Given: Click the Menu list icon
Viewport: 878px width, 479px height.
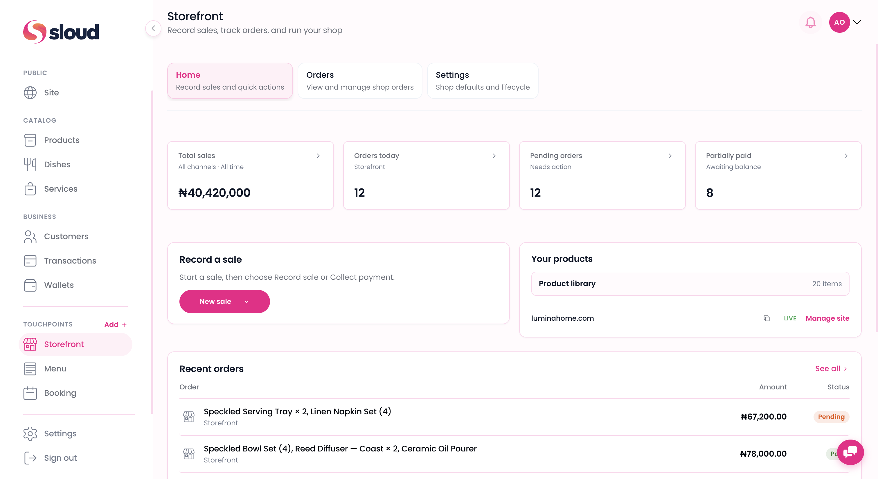Looking at the screenshot, I should [30, 369].
